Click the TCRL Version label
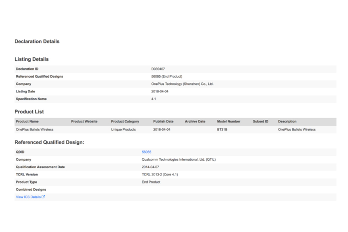The width and height of the screenshot is (348, 232). coord(27,175)
